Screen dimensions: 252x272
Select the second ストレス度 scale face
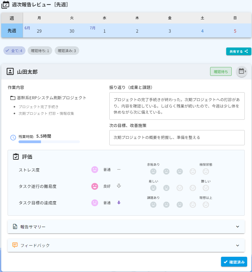pos(166,171)
